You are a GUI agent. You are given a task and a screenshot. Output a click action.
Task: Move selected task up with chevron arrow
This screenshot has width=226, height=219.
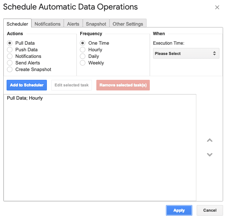(x=210, y=140)
